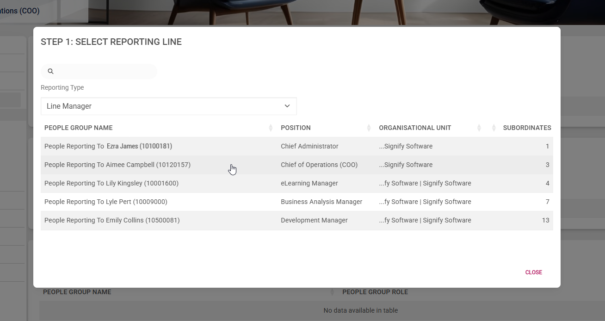Click the CLOSE button
The width and height of the screenshot is (605, 321).
click(533, 272)
